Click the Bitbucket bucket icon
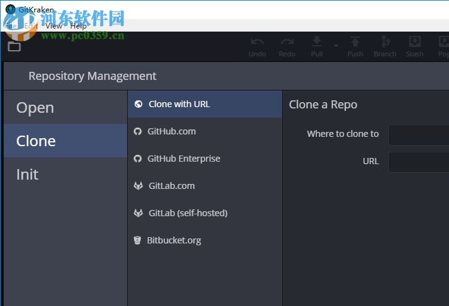This screenshot has width=449, height=306. coord(138,240)
